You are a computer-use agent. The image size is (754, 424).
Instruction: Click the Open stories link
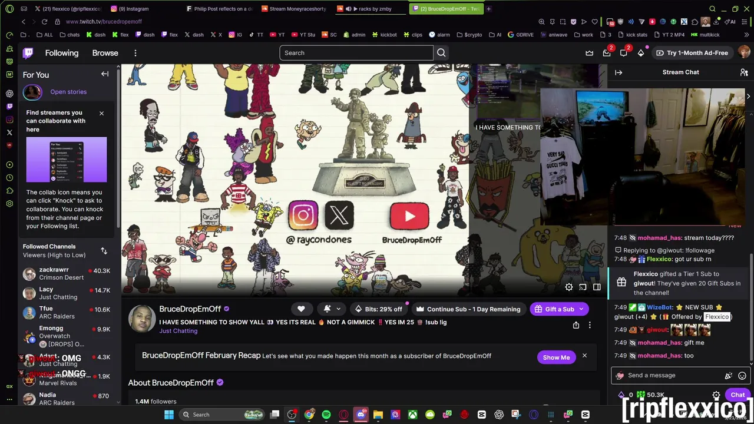(68, 92)
